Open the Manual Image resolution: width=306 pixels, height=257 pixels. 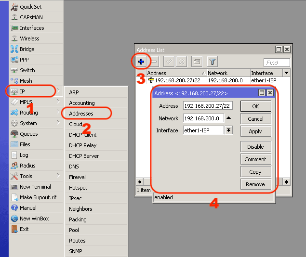click(36, 208)
